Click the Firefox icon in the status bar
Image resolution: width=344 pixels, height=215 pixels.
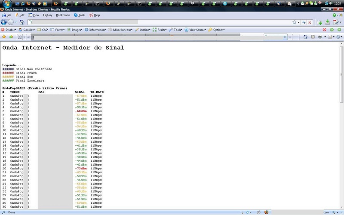[266, 212]
